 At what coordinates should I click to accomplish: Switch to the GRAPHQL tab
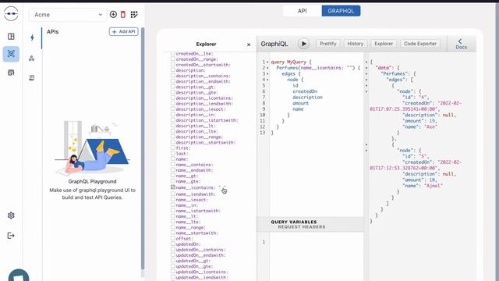[x=341, y=11]
